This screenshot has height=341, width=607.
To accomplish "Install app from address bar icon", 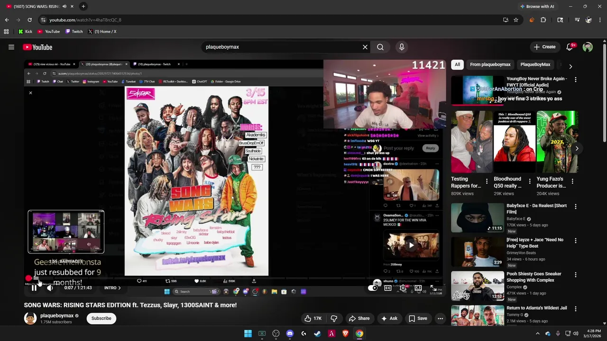I will click(x=506, y=20).
